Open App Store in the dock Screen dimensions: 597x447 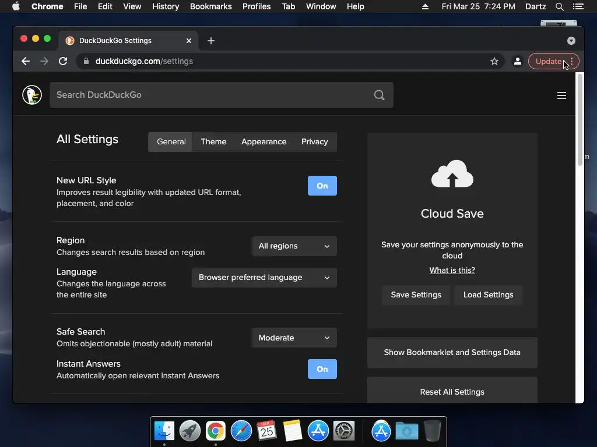[x=318, y=431]
